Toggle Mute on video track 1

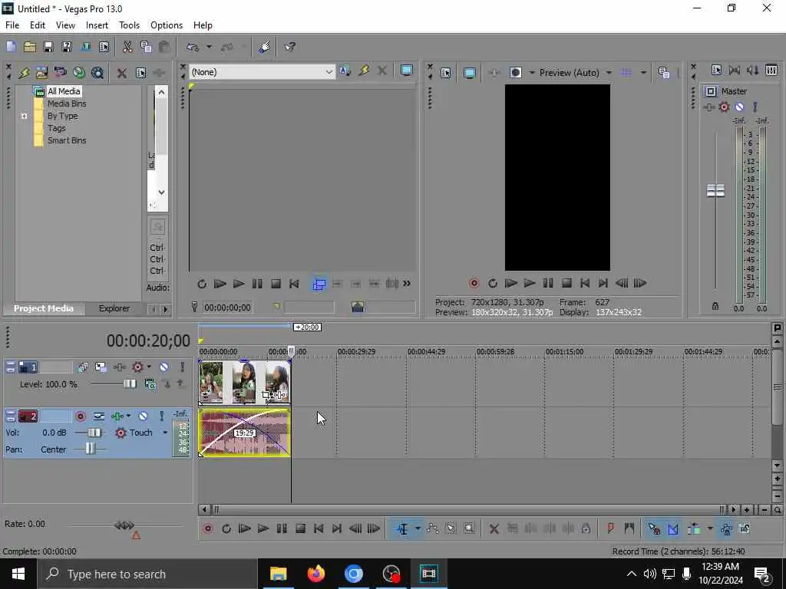point(164,367)
